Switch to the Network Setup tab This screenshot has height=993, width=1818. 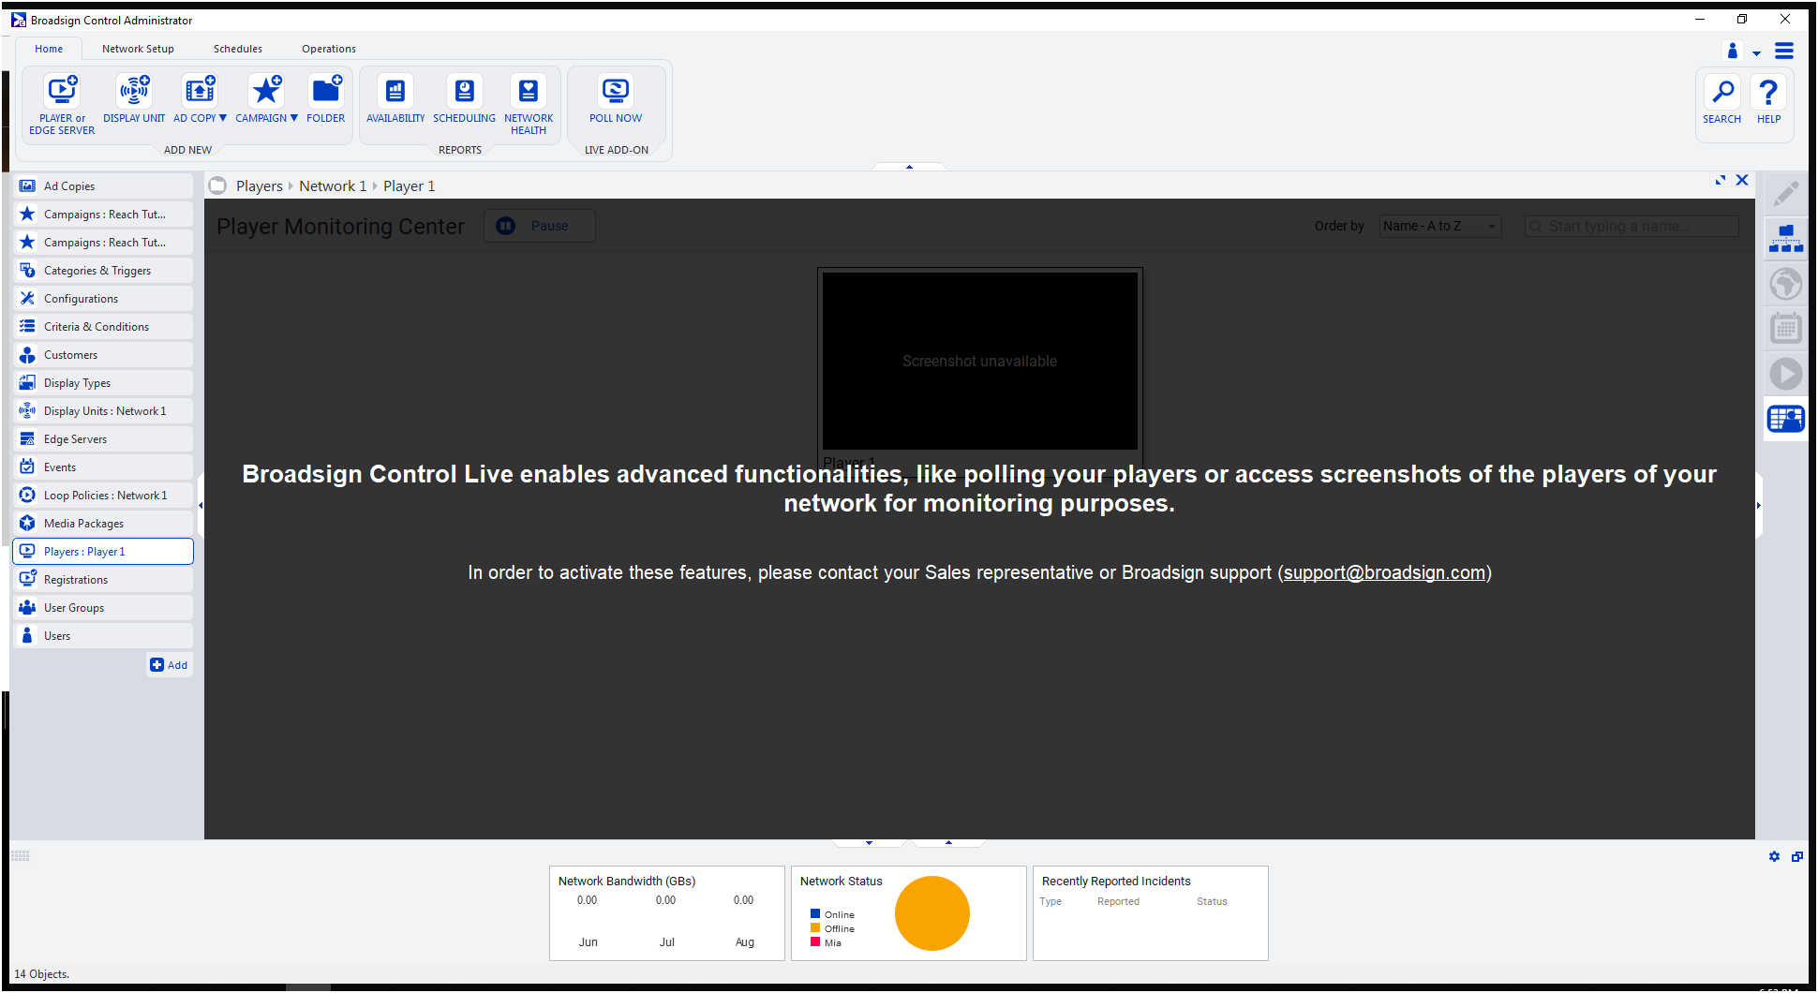(138, 49)
